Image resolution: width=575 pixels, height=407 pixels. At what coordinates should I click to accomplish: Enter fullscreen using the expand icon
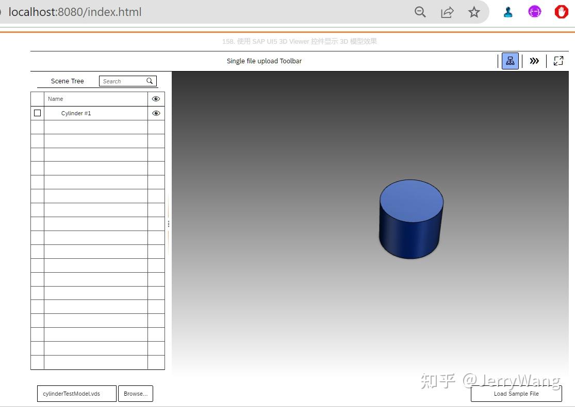click(558, 61)
